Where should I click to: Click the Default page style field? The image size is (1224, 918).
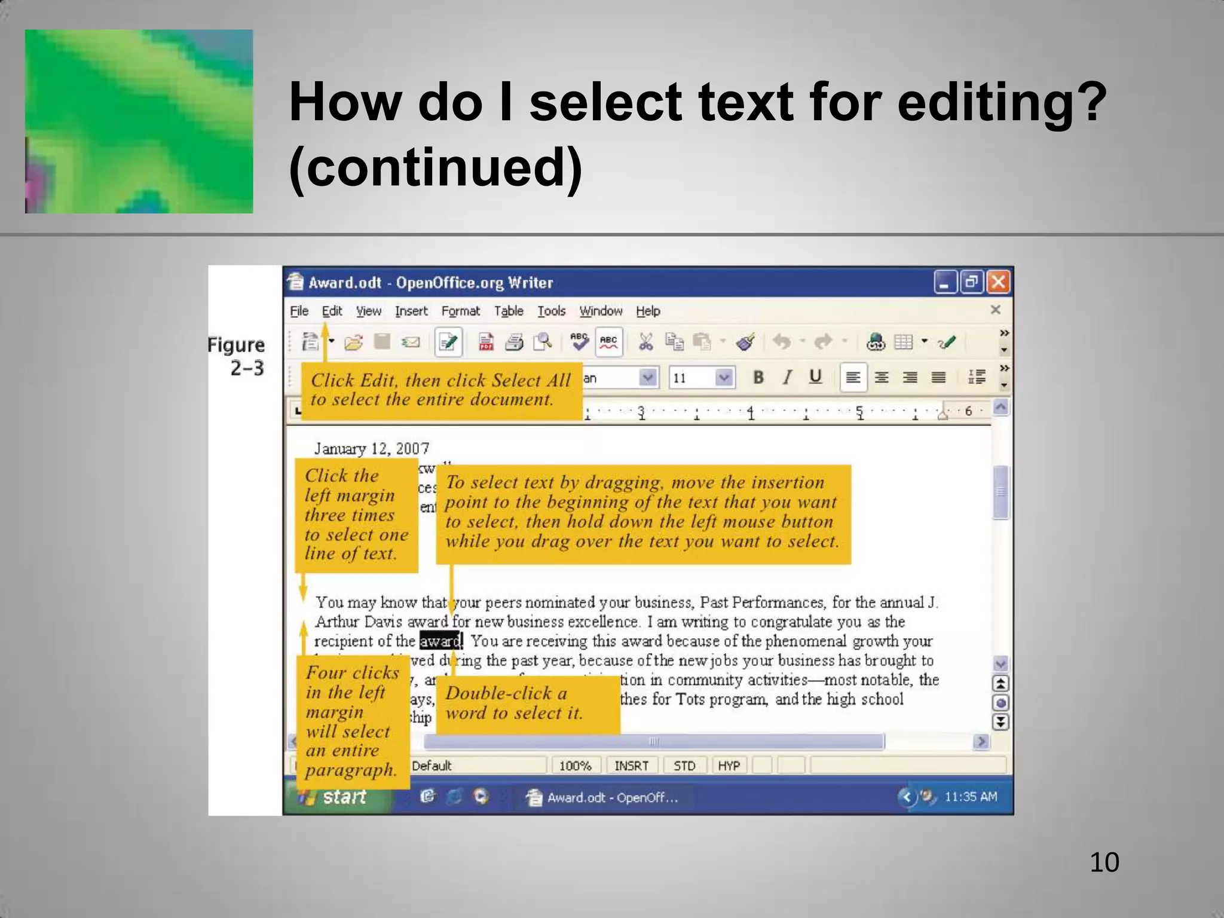coord(478,766)
